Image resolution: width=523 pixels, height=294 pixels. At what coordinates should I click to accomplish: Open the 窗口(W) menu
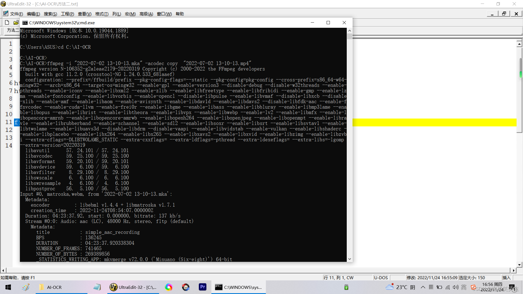(164, 14)
